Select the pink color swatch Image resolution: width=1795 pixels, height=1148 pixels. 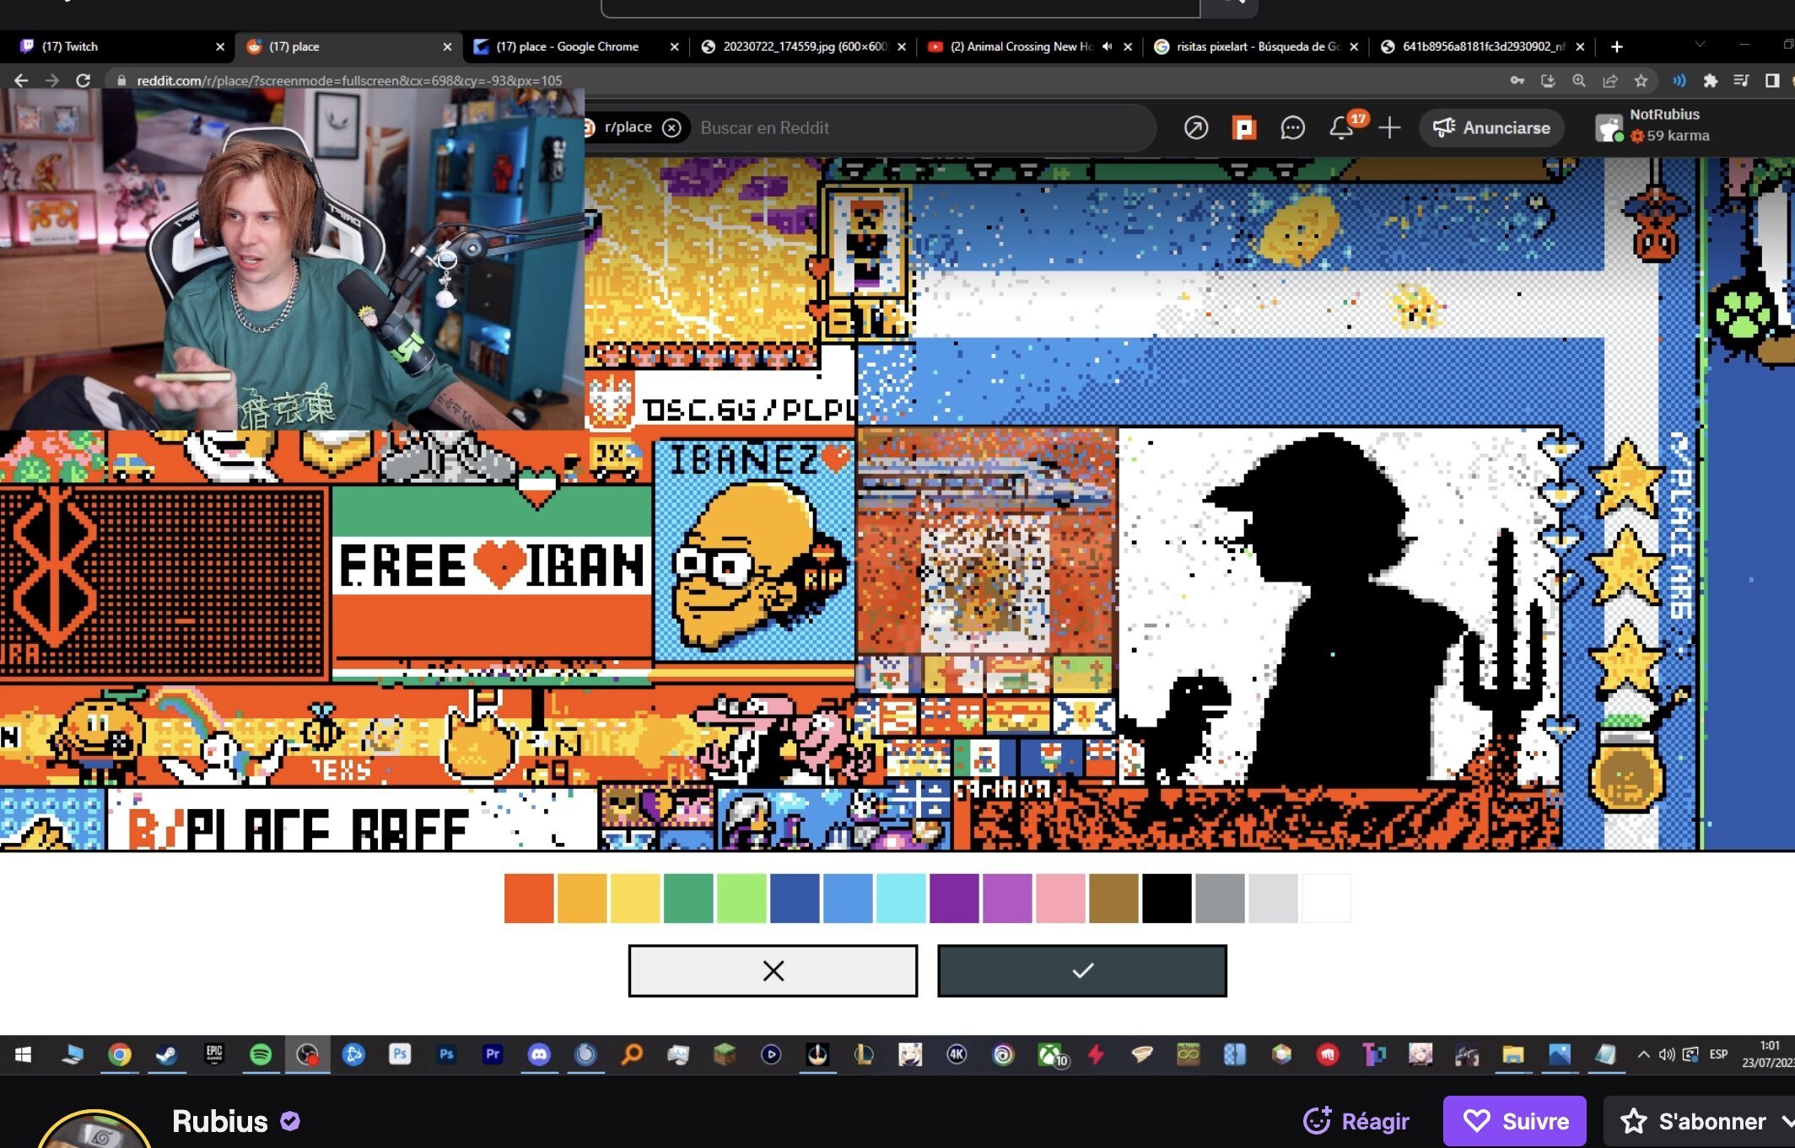click(1060, 899)
